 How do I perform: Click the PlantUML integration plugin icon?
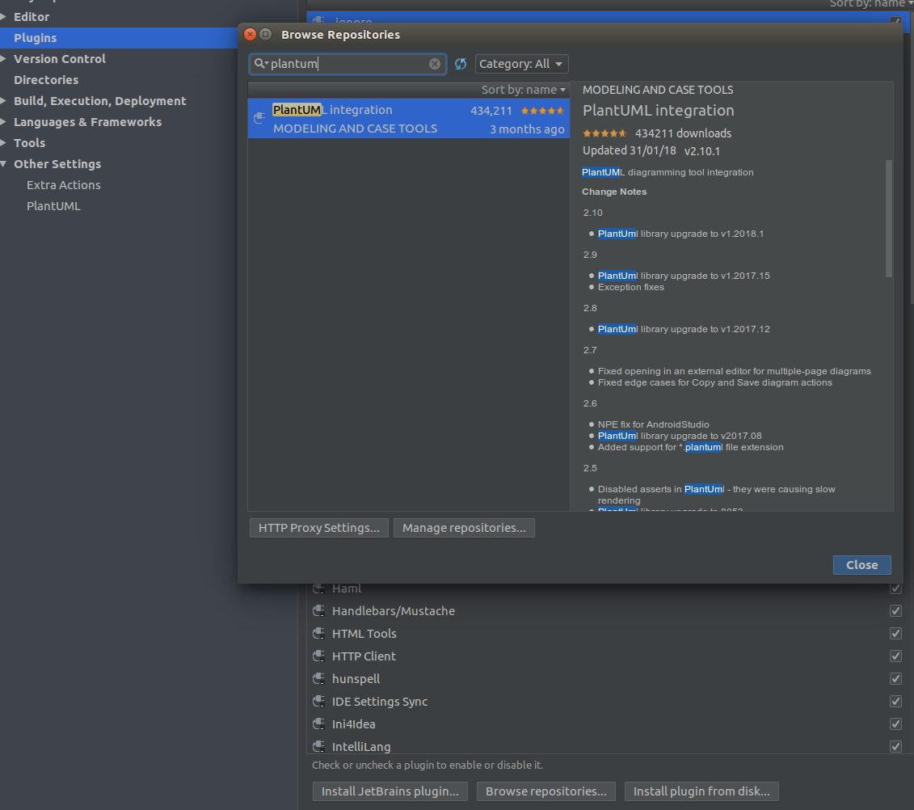point(259,118)
